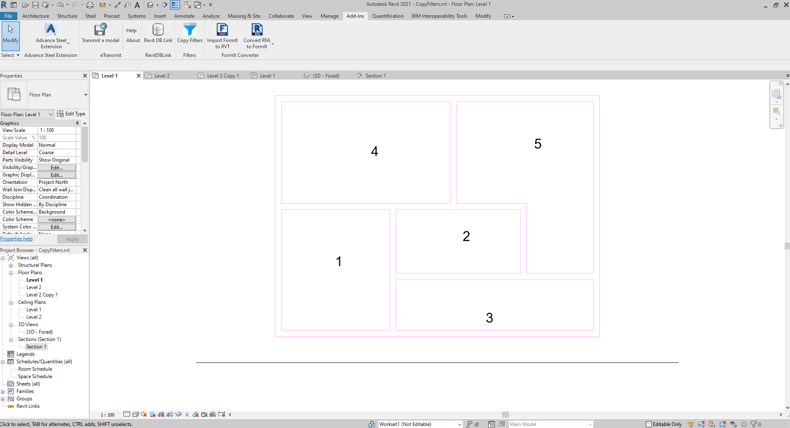Click Temporary Hide/Isolate glasses icon

click(x=178, y=414)
